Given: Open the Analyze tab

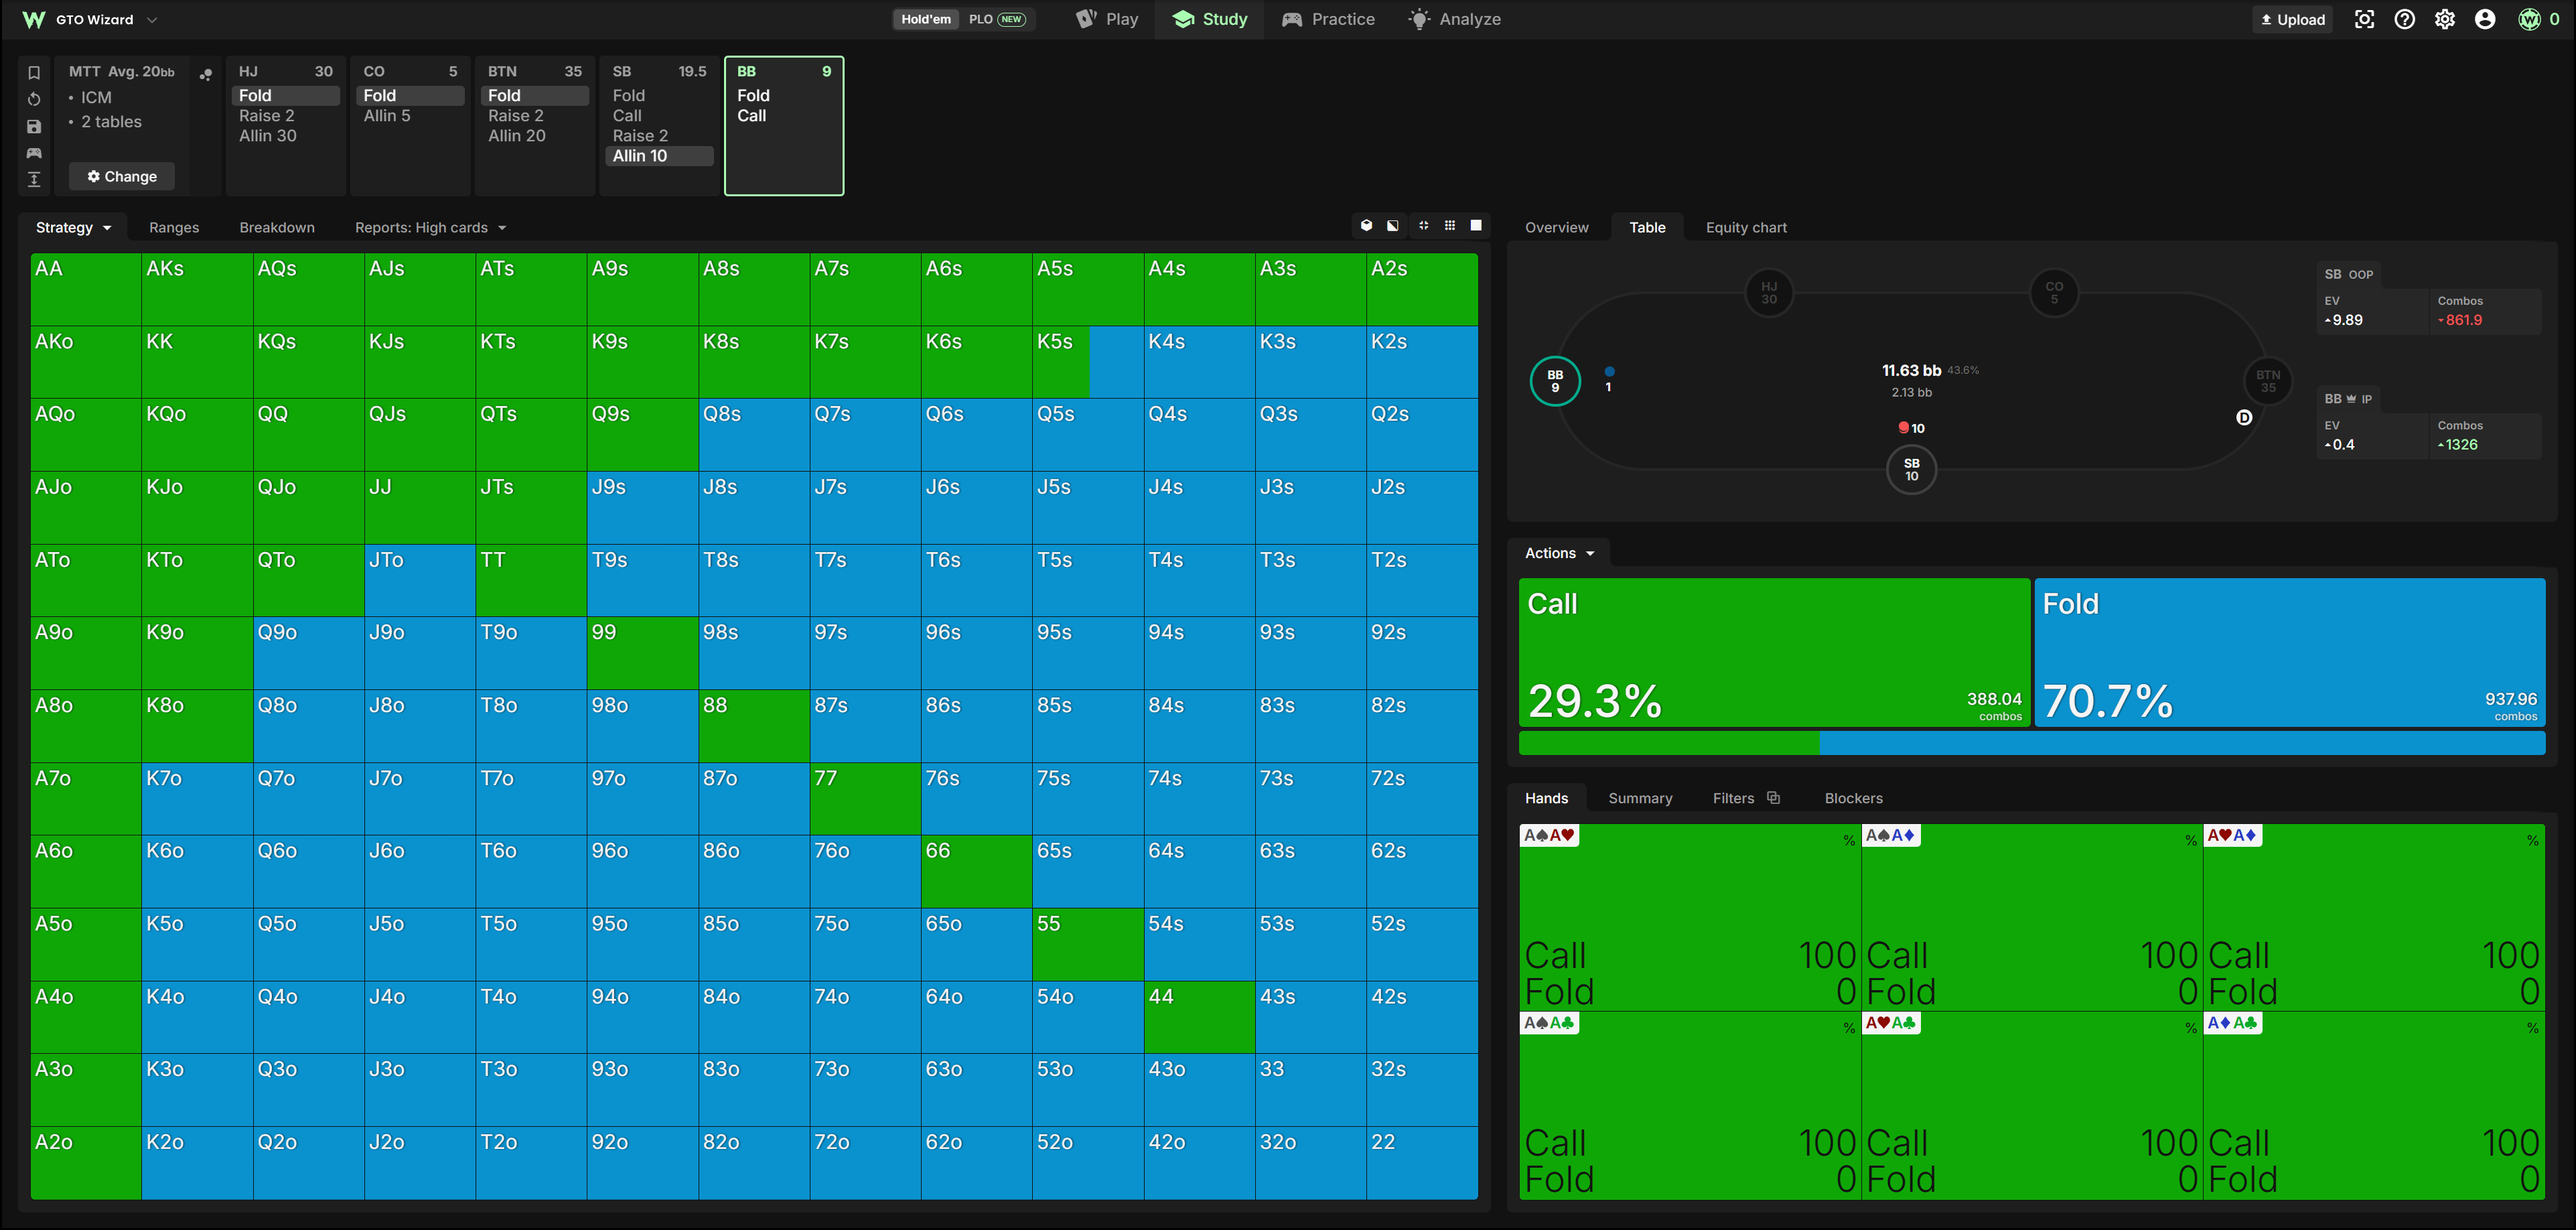Looking at the screenshot, I should (1455, 19).
